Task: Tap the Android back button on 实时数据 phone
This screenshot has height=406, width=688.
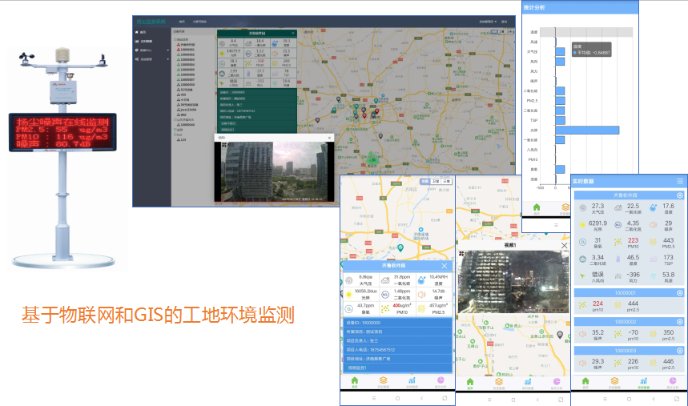Action: [x=654, y=399]
